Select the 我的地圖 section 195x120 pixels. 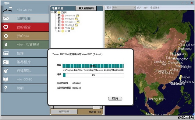click(x=25, y=19)
